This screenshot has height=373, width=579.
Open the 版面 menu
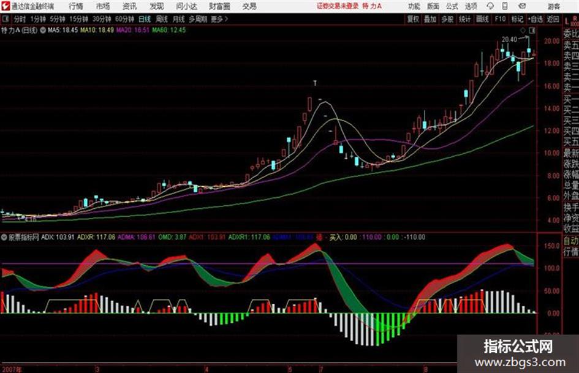[x=433, y=6]
